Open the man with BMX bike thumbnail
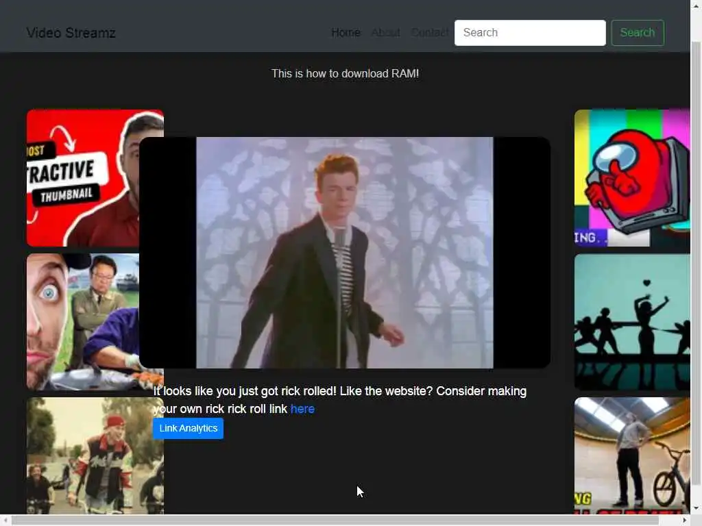 pos(632,455)
